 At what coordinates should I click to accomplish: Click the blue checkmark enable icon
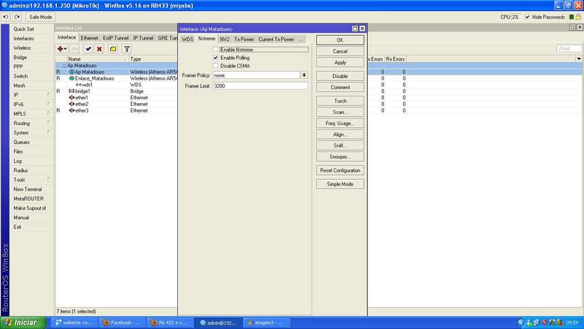coord(88,49)
